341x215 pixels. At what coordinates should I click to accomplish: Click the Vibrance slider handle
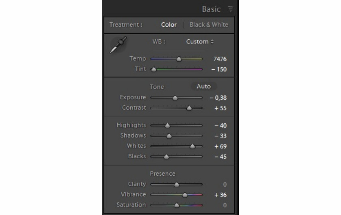point(185,195)
